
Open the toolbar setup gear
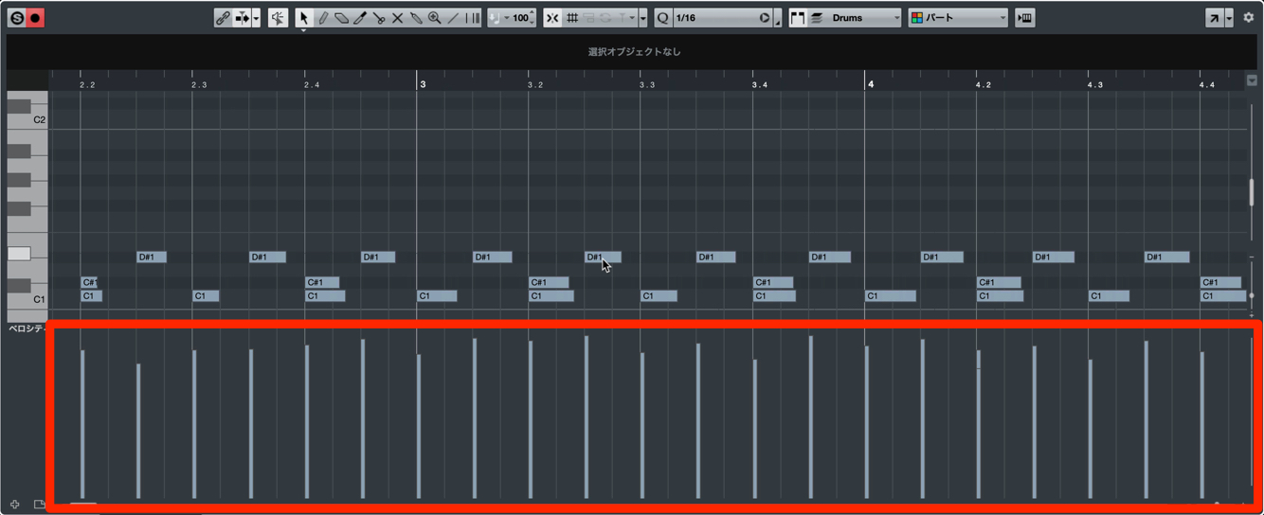point(1249,18)
